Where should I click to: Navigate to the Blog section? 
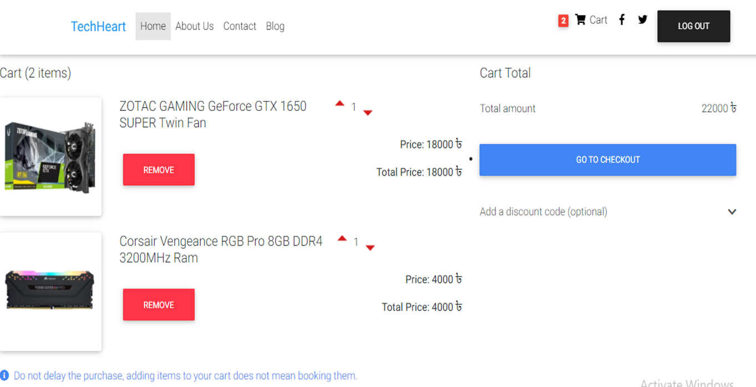click(x=275, y=26)
